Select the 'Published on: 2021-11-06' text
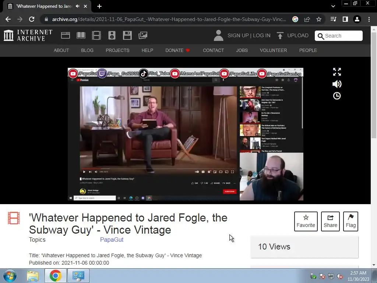This screenshot has width=377, height=283. point(69,263)
